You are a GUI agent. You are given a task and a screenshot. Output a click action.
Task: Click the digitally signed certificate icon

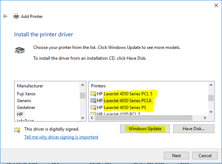[x=17, y=129]
